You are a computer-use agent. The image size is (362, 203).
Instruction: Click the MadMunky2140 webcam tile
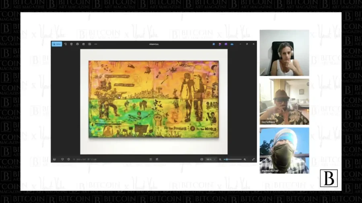coord(284,150)
